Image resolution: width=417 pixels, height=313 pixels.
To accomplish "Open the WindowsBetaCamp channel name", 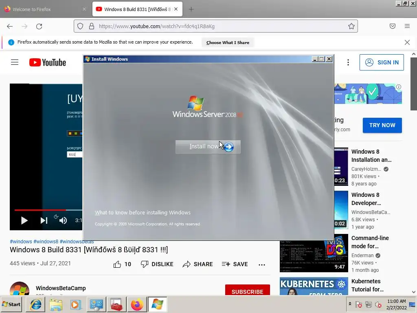I will click(x=61, y=288).
